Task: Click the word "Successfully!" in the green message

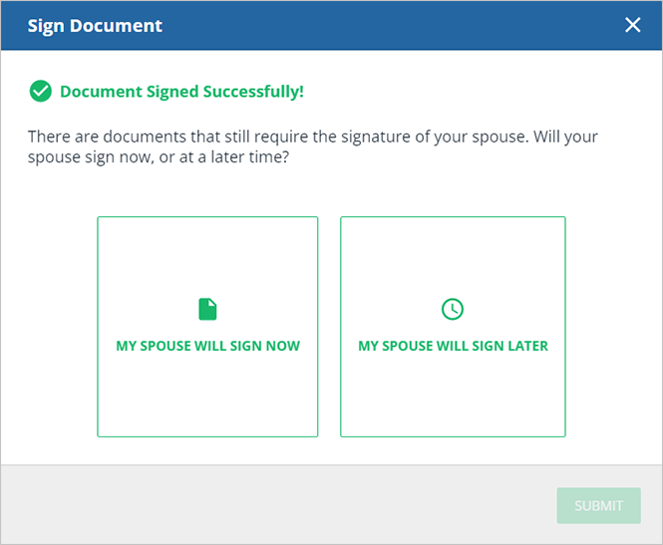Action: [253, 92]
